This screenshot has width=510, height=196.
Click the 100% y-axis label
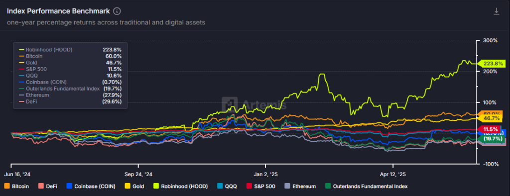[x=490, y=102]
